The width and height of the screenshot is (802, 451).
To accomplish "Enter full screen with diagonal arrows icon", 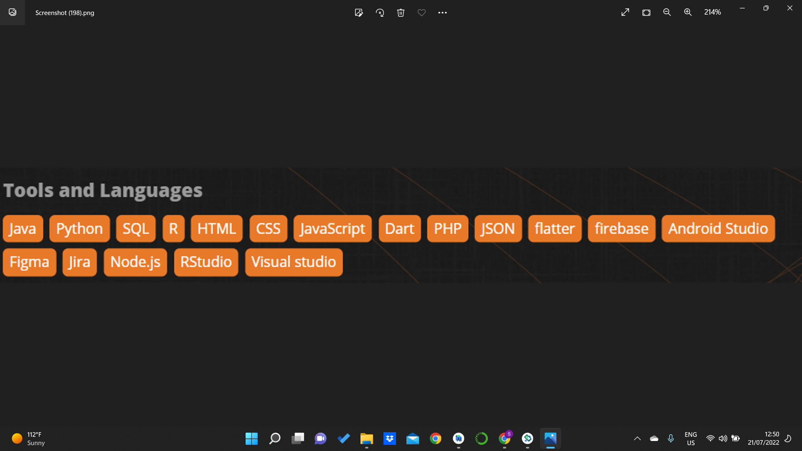I will [625, 13].
